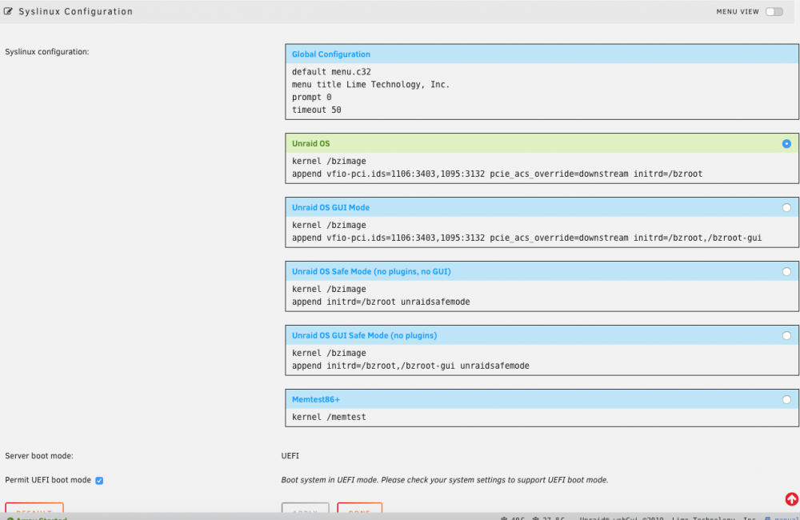Edit the Unraid OS GUI Mode text area

(542, 231)
